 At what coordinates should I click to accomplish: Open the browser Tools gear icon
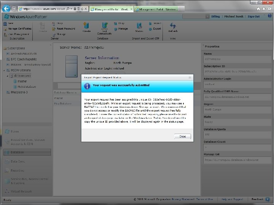coord(269,9)
